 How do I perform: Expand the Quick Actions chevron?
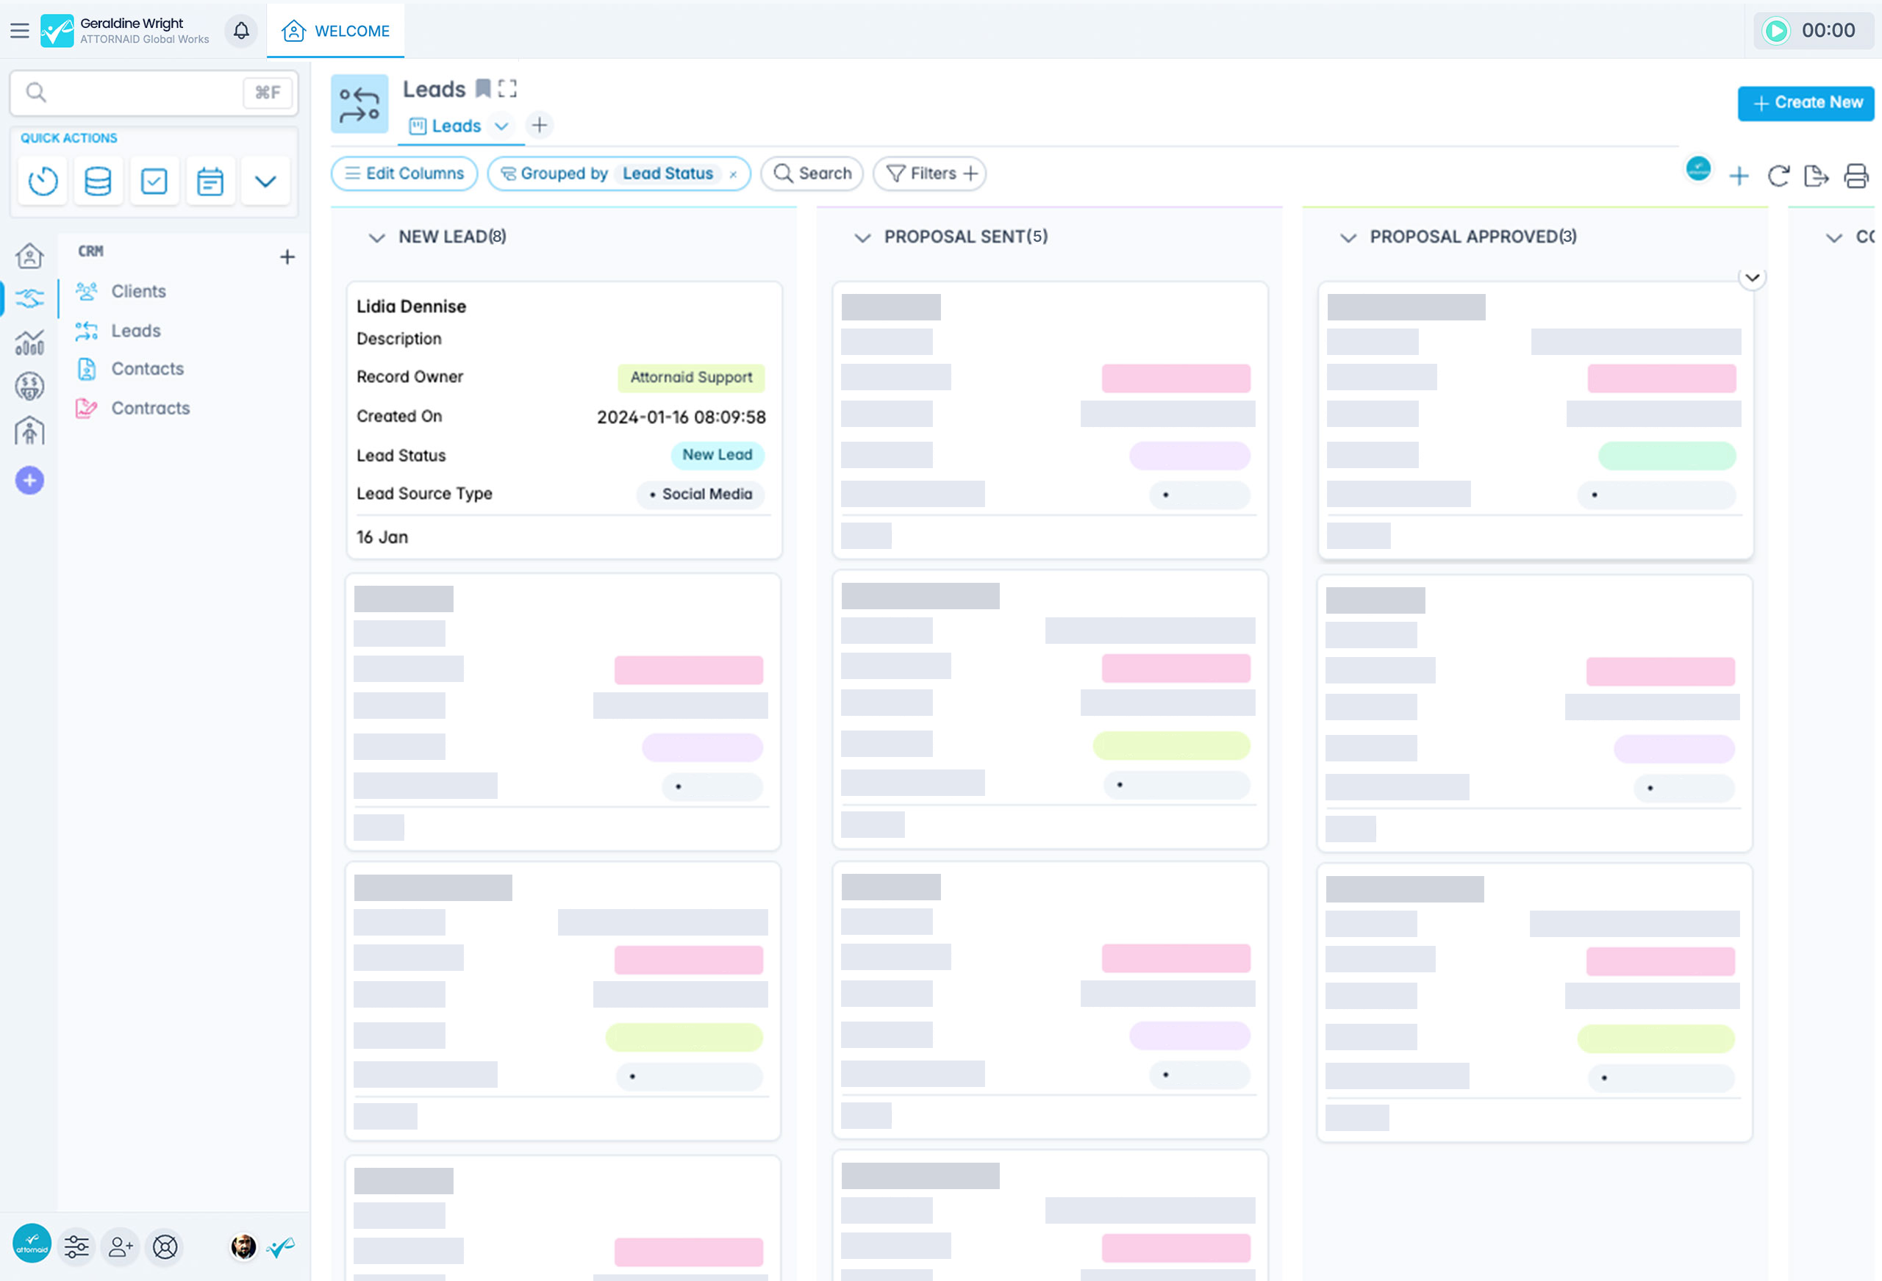pyautogui.click(x=265, y=181)
